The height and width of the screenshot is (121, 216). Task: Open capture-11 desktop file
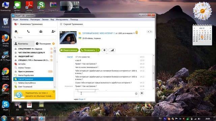click(x=41, y=107)
